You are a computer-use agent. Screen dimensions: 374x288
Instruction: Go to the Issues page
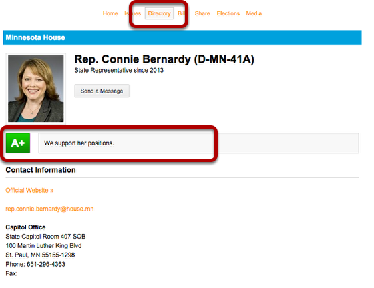coord(132,13)
